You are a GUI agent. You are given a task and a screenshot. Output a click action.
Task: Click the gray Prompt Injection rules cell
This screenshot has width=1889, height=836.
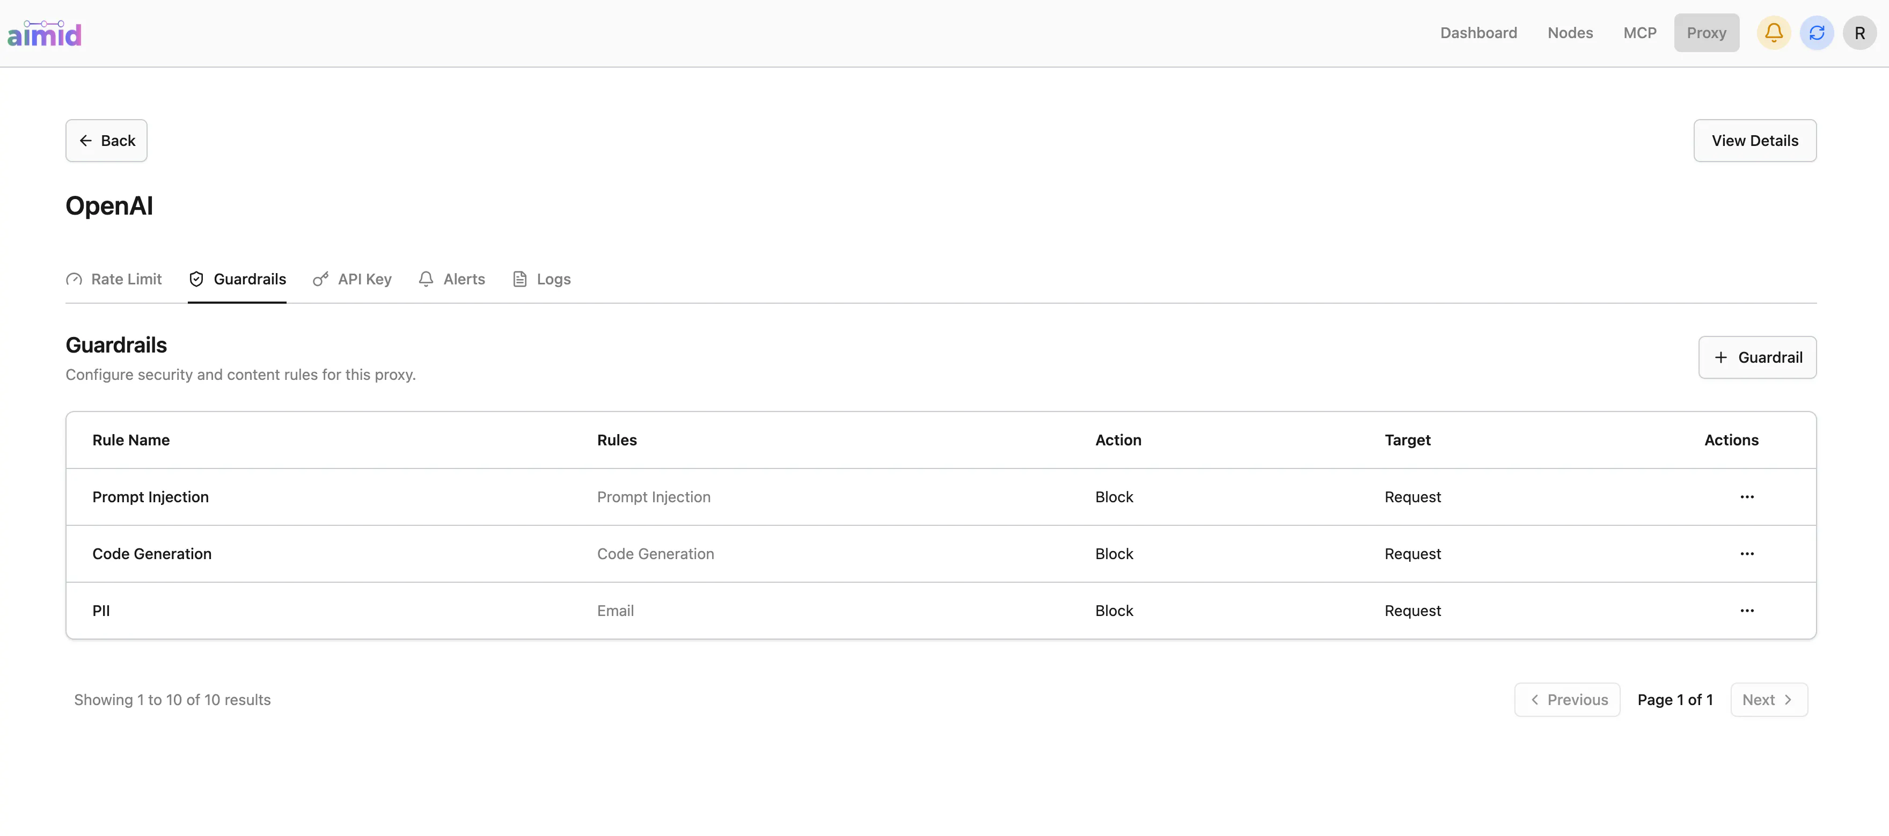pos(654,496)
